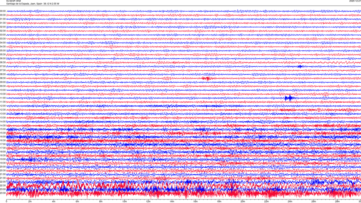Select the 09:30 trace time label
361x203 pixels.
point(3,86)
